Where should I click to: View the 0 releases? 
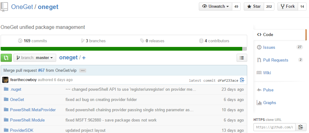pos(152,41)
